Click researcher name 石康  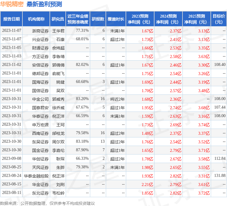pyautogui.click(x=60, y=39)
